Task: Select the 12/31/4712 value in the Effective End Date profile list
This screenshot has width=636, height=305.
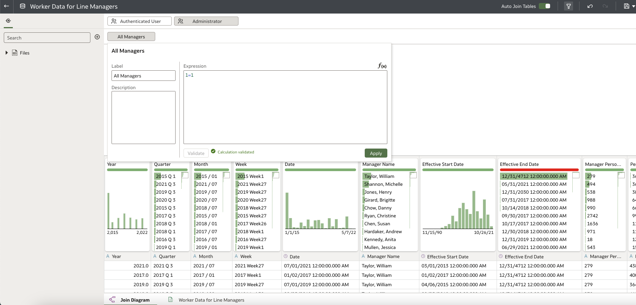Action: (x=534, y=176)
